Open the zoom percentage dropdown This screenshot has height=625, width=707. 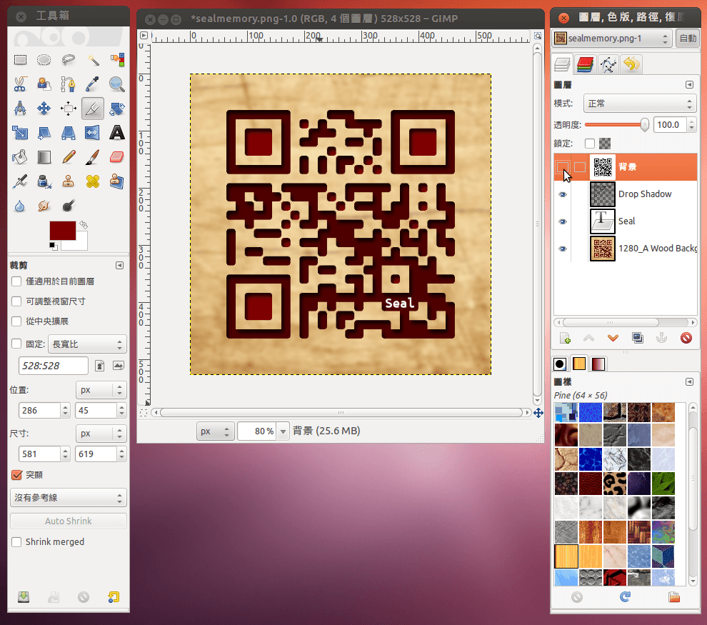[284, 431]
